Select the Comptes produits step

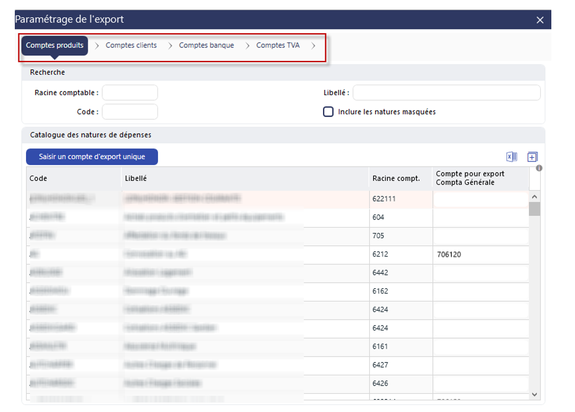(x=54, y=46)
